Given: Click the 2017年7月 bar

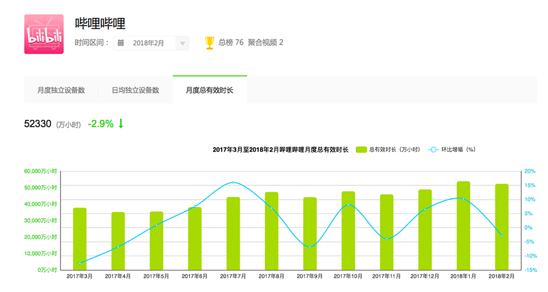Looking at the screenshot, I should click(233, 233).
